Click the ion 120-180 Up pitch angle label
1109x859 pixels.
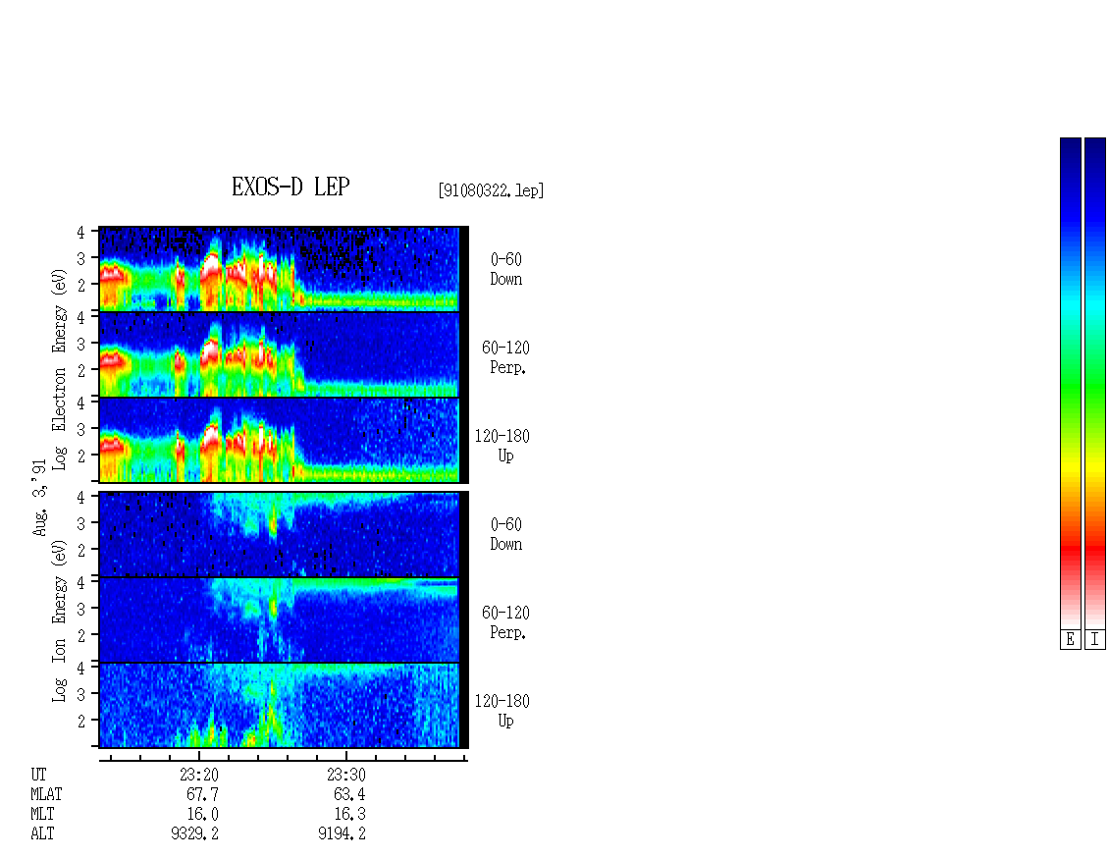502,711
